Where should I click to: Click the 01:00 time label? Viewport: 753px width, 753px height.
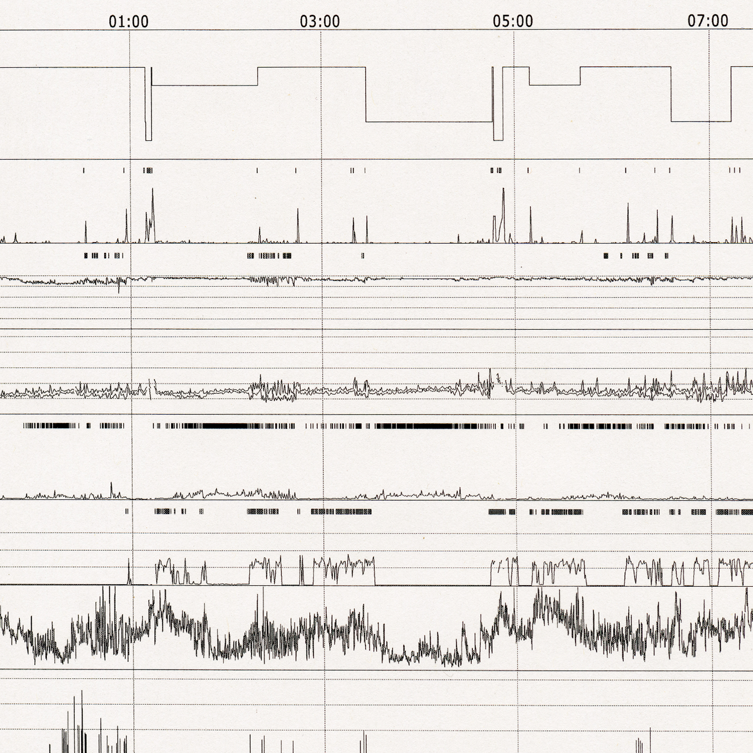tap(129, 22)
